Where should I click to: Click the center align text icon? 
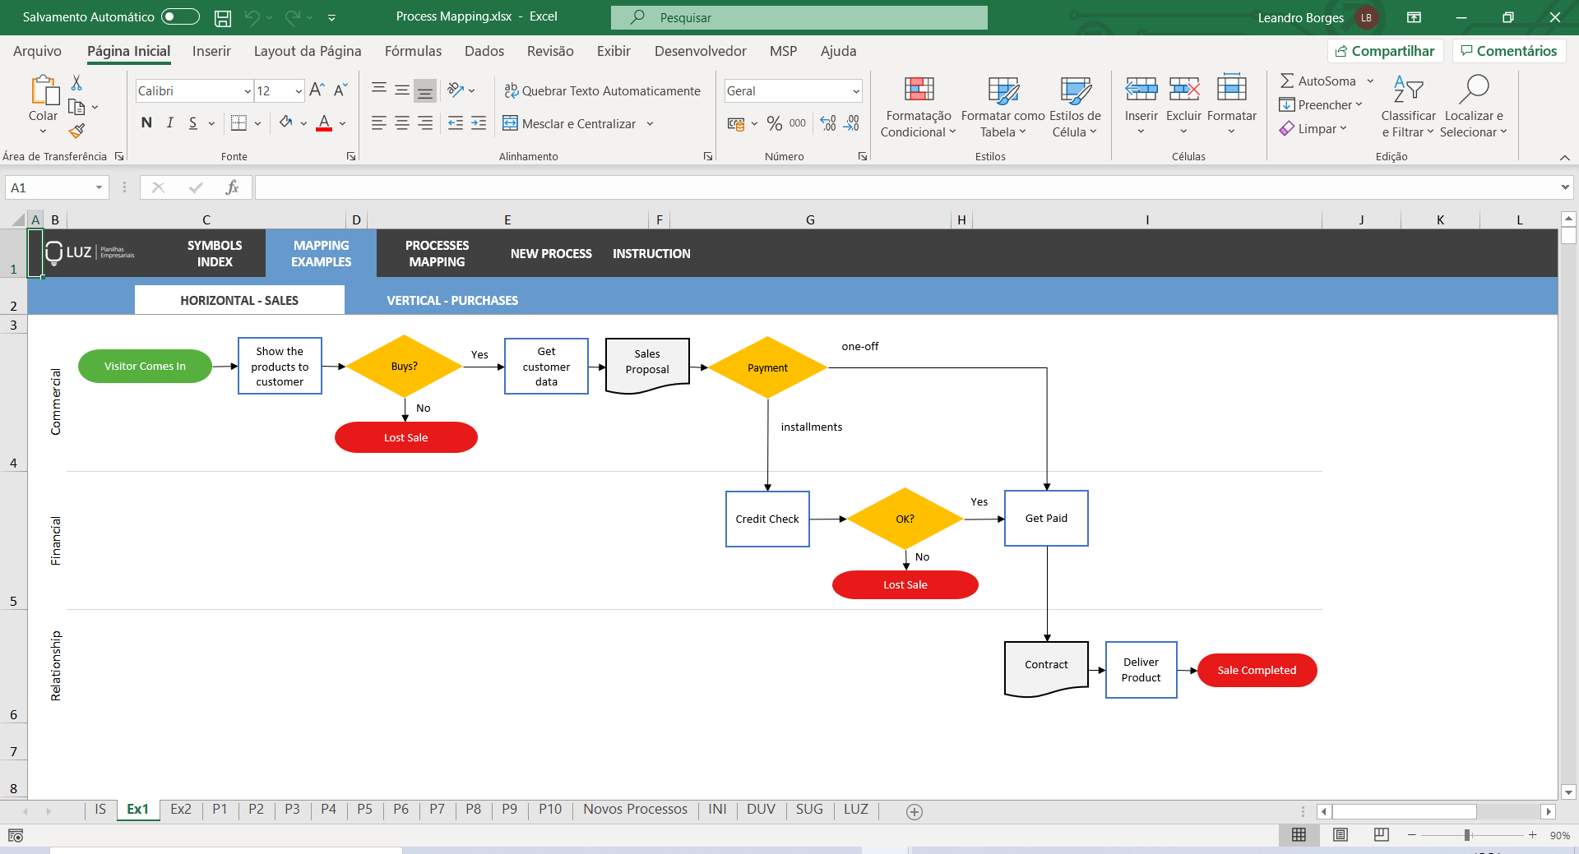401,123
